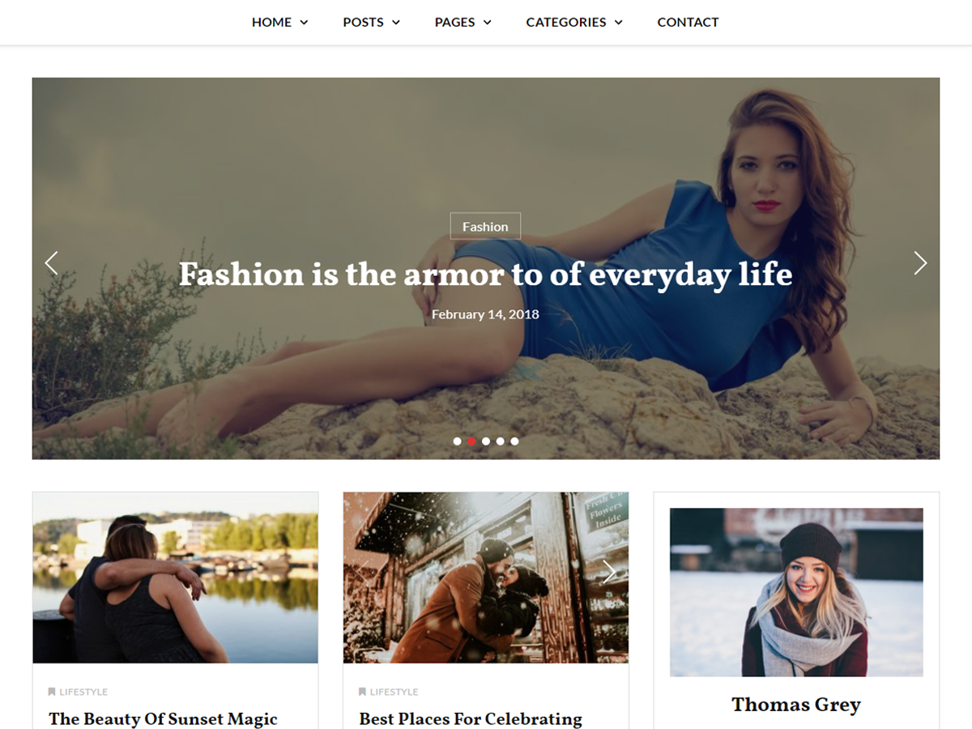
Task: Select the third slider navigation dot
Action: 486,441
